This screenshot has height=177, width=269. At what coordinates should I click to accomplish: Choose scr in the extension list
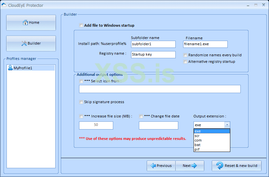point(212,136)
